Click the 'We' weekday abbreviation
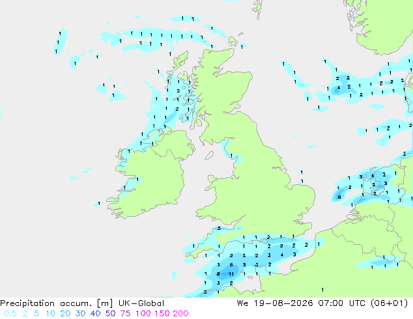This screenshot has height=319, width=413. click(x=242, y=303)
